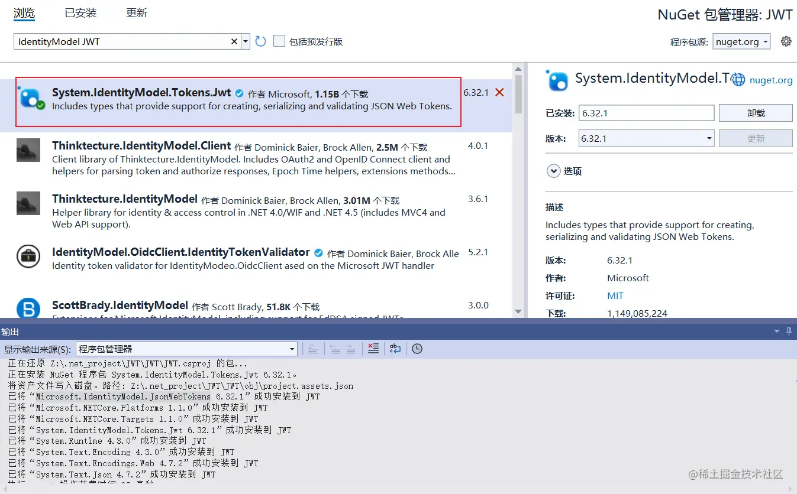797x494 pixels.
Task: Click output line System.Text.Json 4.7.2
Action: click(x=112, y=474)
